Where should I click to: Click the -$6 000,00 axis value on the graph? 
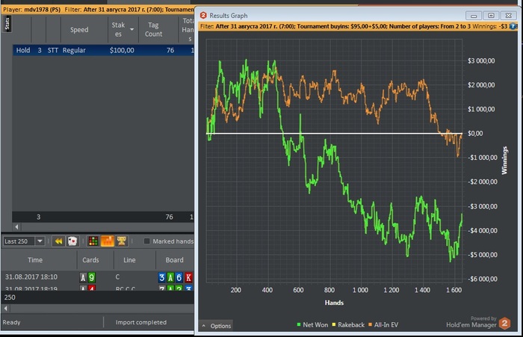tap(483, 279)
